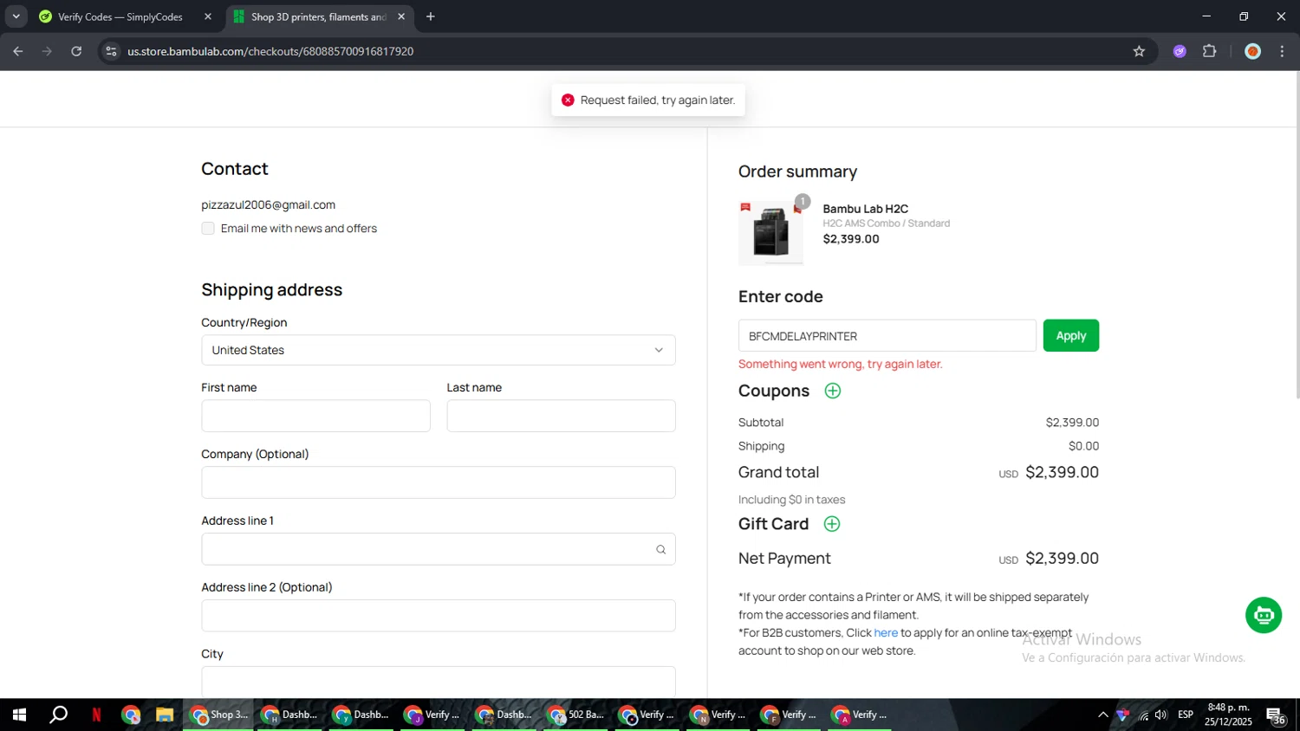Show hidden system tray icons
The width and height of the screenshot is (1300, 731).
[x=1102, y=715]
